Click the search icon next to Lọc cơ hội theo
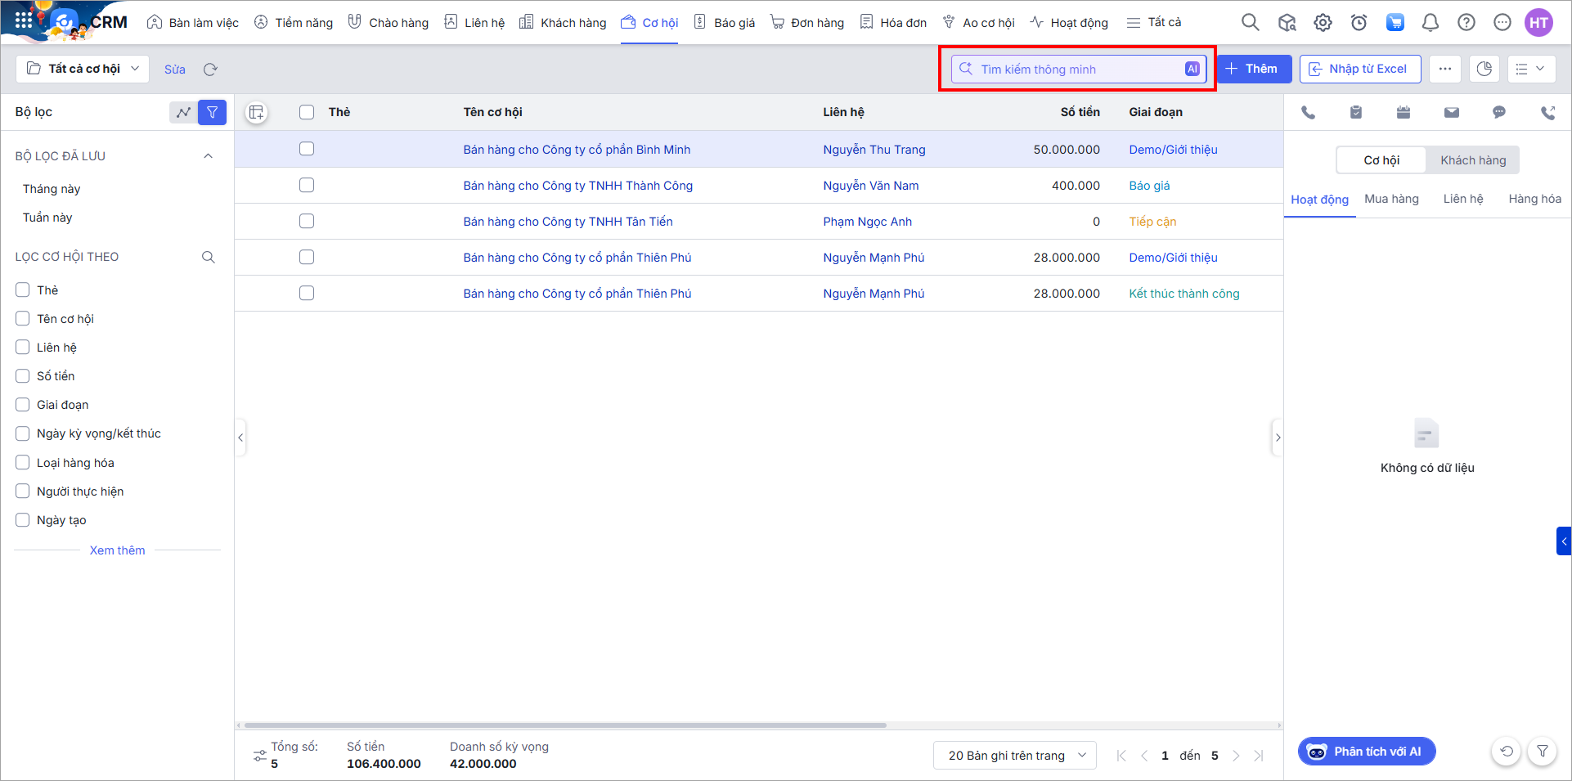Image resolution: width=1572 pixels, height=781 pixels. (209, 258)
